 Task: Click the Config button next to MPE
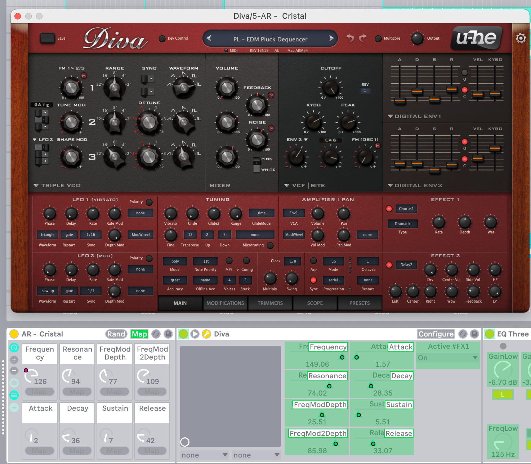click(x=247, y=260)
